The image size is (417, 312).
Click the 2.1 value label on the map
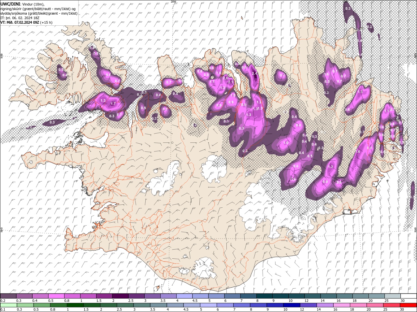tap(231, 82)
